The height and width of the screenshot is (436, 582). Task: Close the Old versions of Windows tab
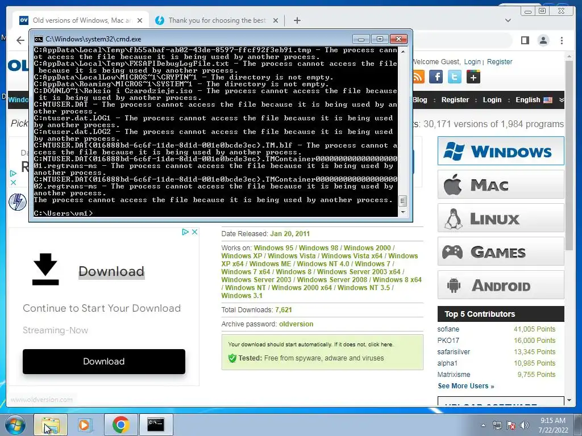point(140,20)
